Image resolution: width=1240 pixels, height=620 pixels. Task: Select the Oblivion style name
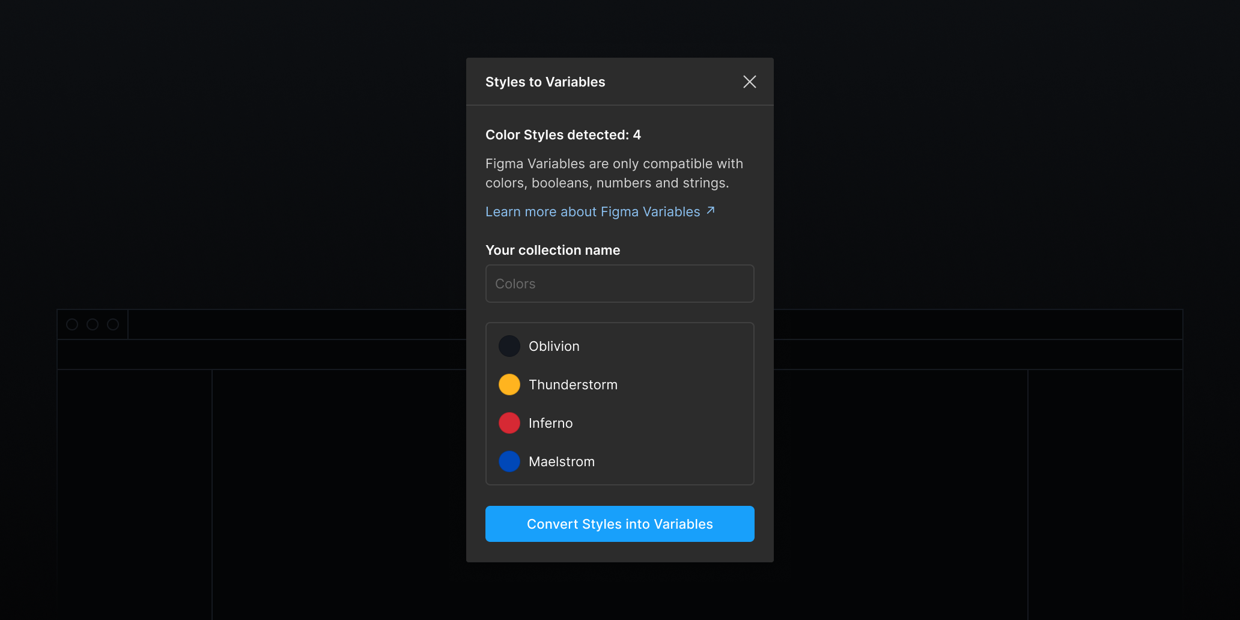point(554,347)
